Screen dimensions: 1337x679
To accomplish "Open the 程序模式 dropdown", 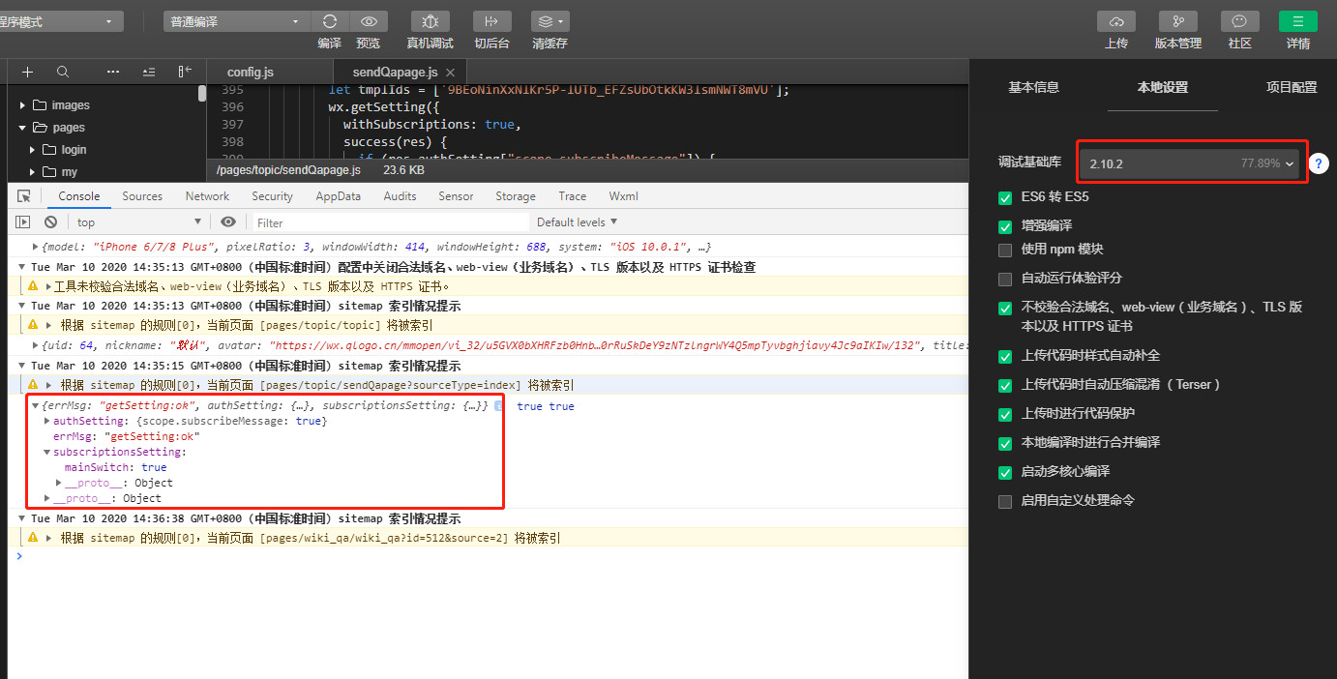I will tap(61, 21).
